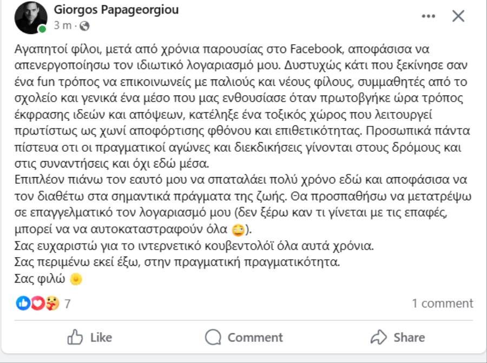This screenshot has width=487, height=363.
Task: Click the Share arrow icon
Action: [379, 338]
